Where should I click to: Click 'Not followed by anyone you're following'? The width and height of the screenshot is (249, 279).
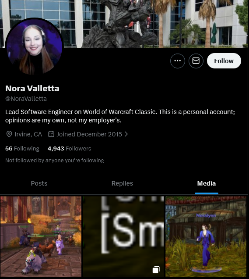55,160
